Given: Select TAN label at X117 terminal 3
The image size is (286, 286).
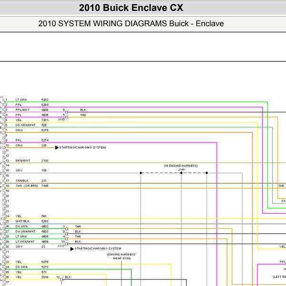Looking at the screenshot, I should click(x=78, y=226).
